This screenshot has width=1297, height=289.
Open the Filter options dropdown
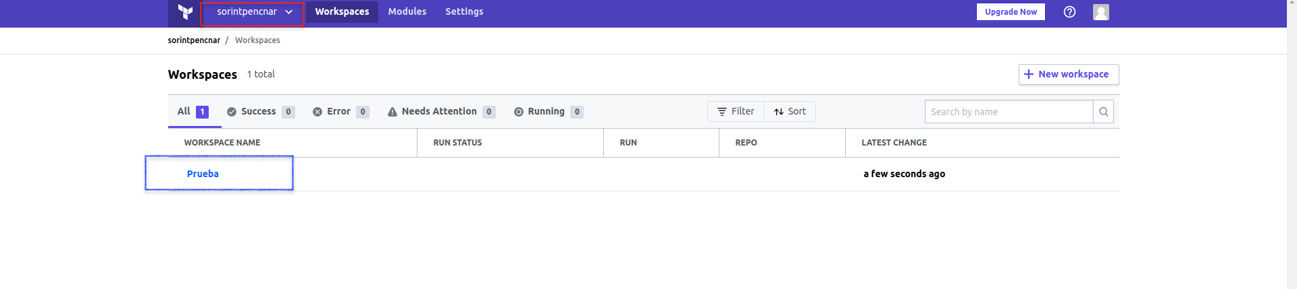(736, 111)
